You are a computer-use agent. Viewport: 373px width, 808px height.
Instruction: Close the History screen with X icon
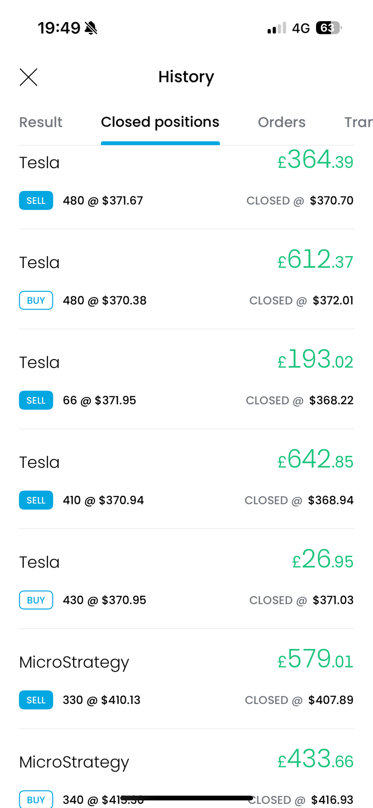tap(28, 77)
